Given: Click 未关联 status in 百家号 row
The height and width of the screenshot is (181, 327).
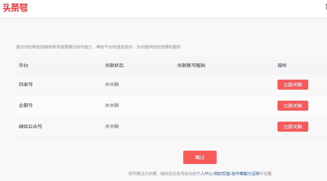Looking at the screenshot, I should tap(112, 84).
